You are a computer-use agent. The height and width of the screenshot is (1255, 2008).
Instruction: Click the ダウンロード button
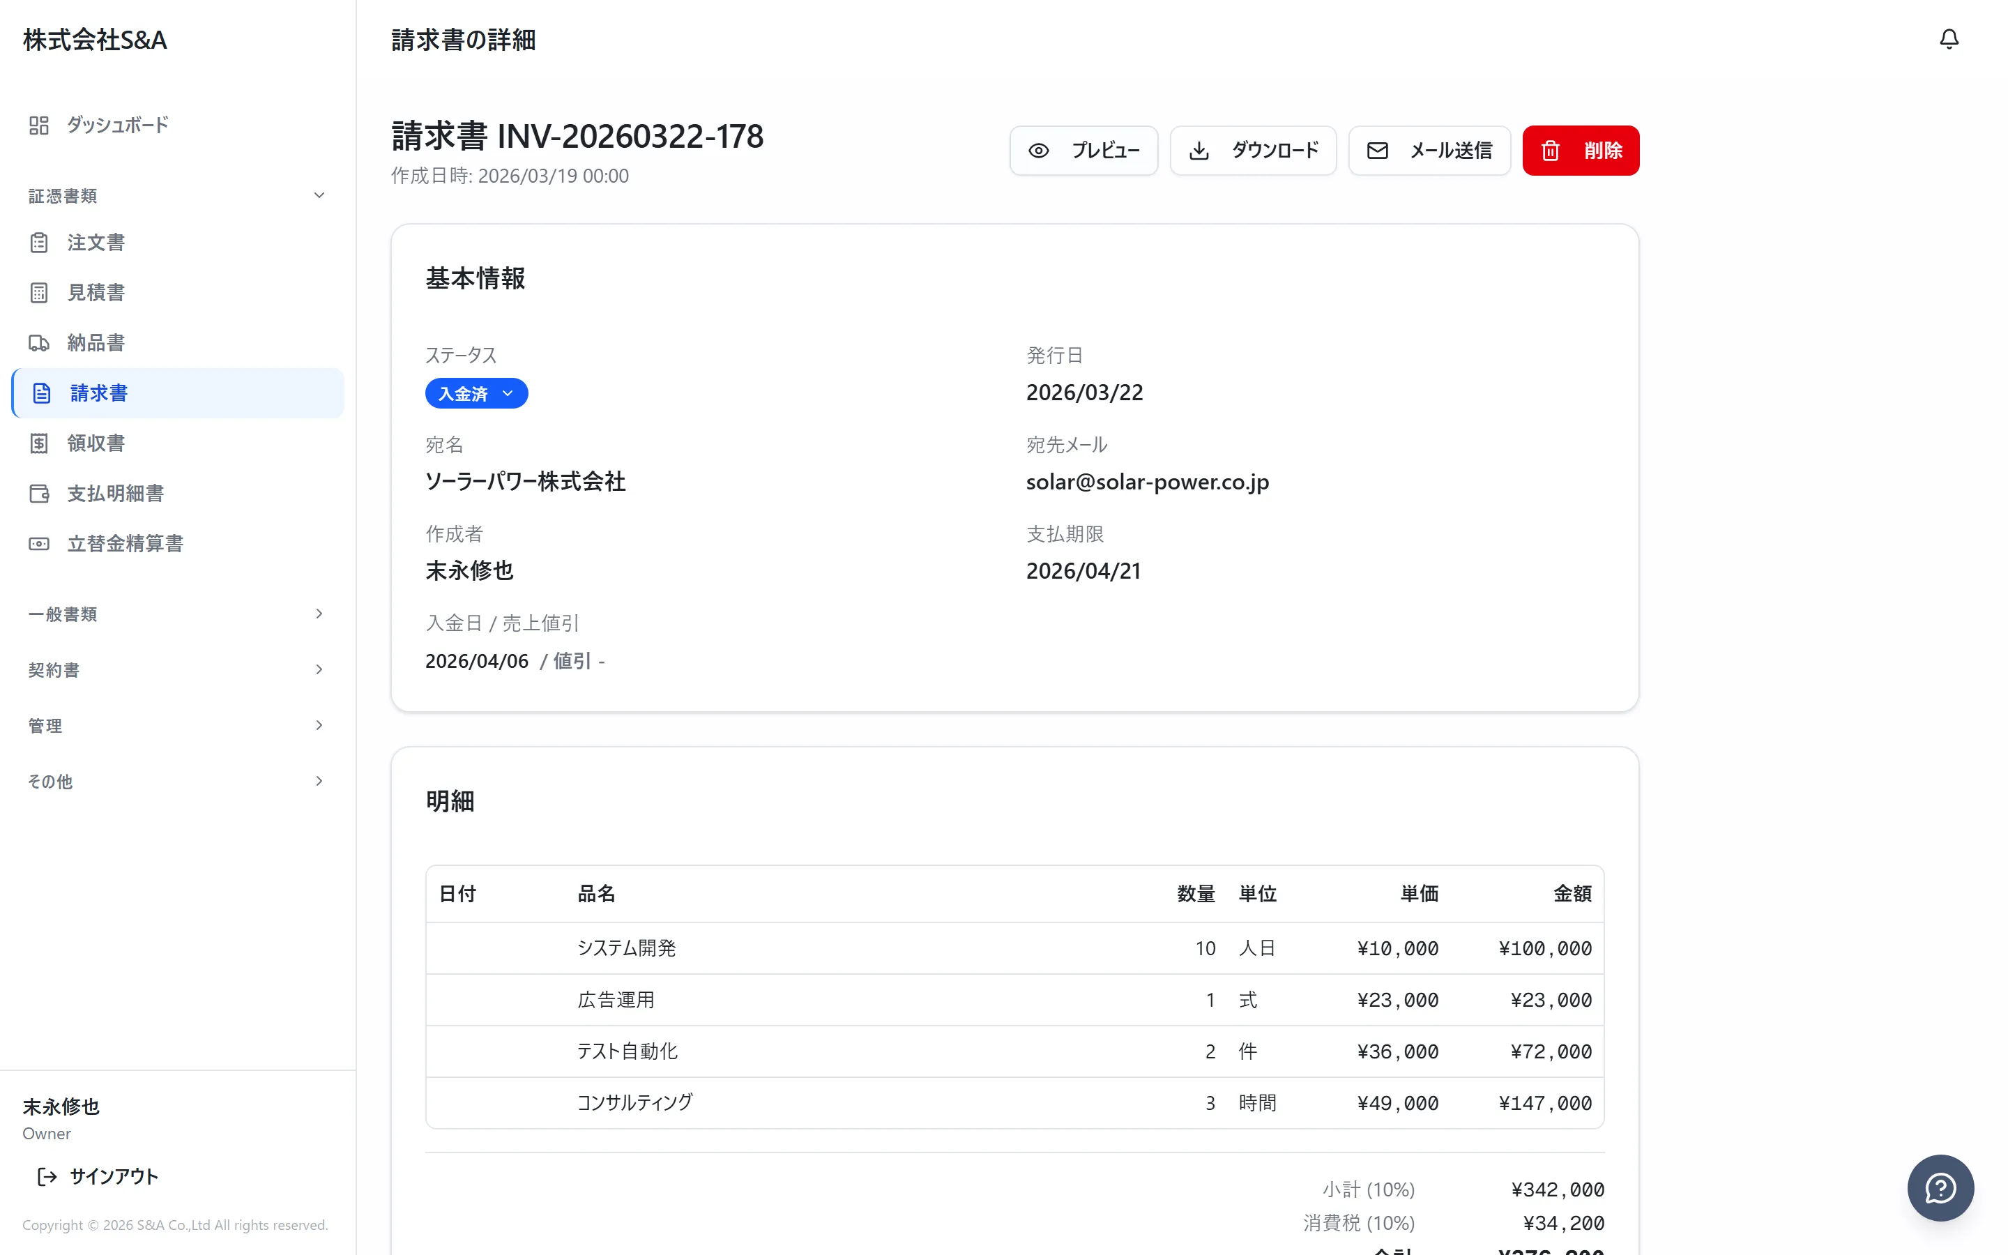tap(1253, 150)
